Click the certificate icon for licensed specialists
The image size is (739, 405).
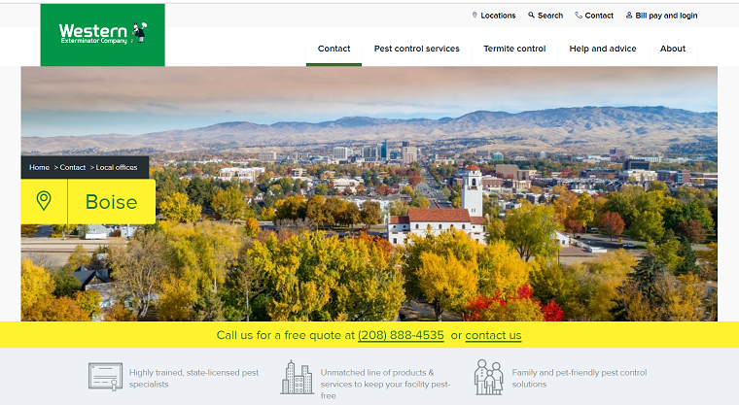pos(104,376)
